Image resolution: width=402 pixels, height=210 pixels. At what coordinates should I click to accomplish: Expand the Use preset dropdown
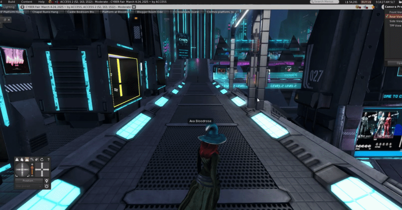pyautogui.click(x=28, y=186)
